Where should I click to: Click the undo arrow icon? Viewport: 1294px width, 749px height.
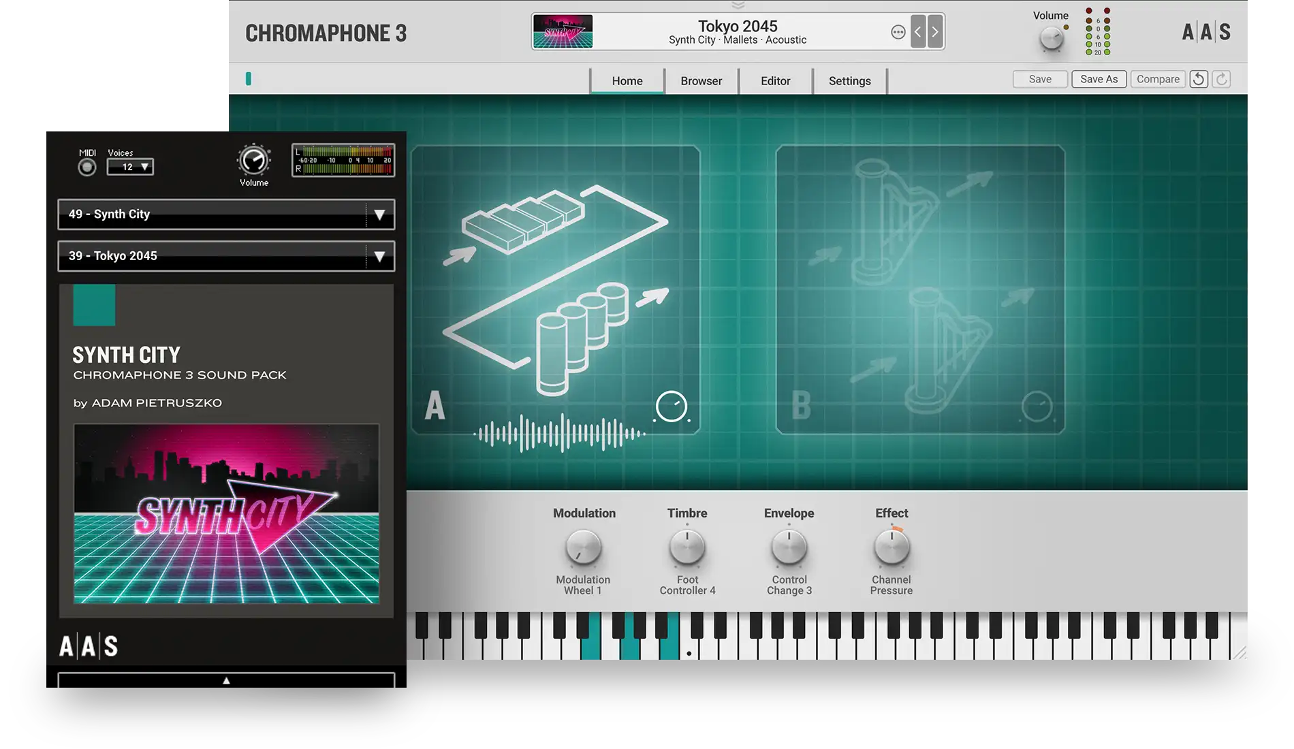point(1199,80)
